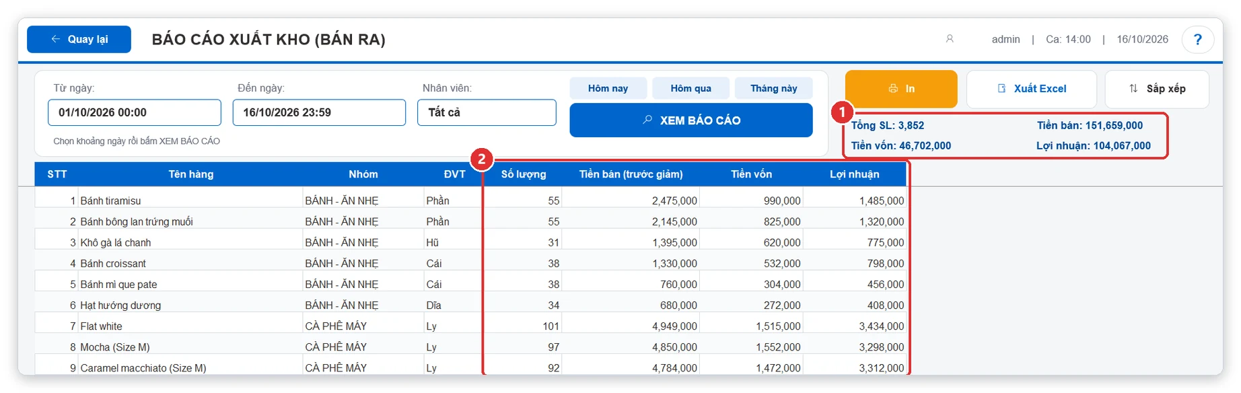Screen dimensions: 1241x393
Task: Export report with Xuất Excel button
Action: (x=1032, y=89)
